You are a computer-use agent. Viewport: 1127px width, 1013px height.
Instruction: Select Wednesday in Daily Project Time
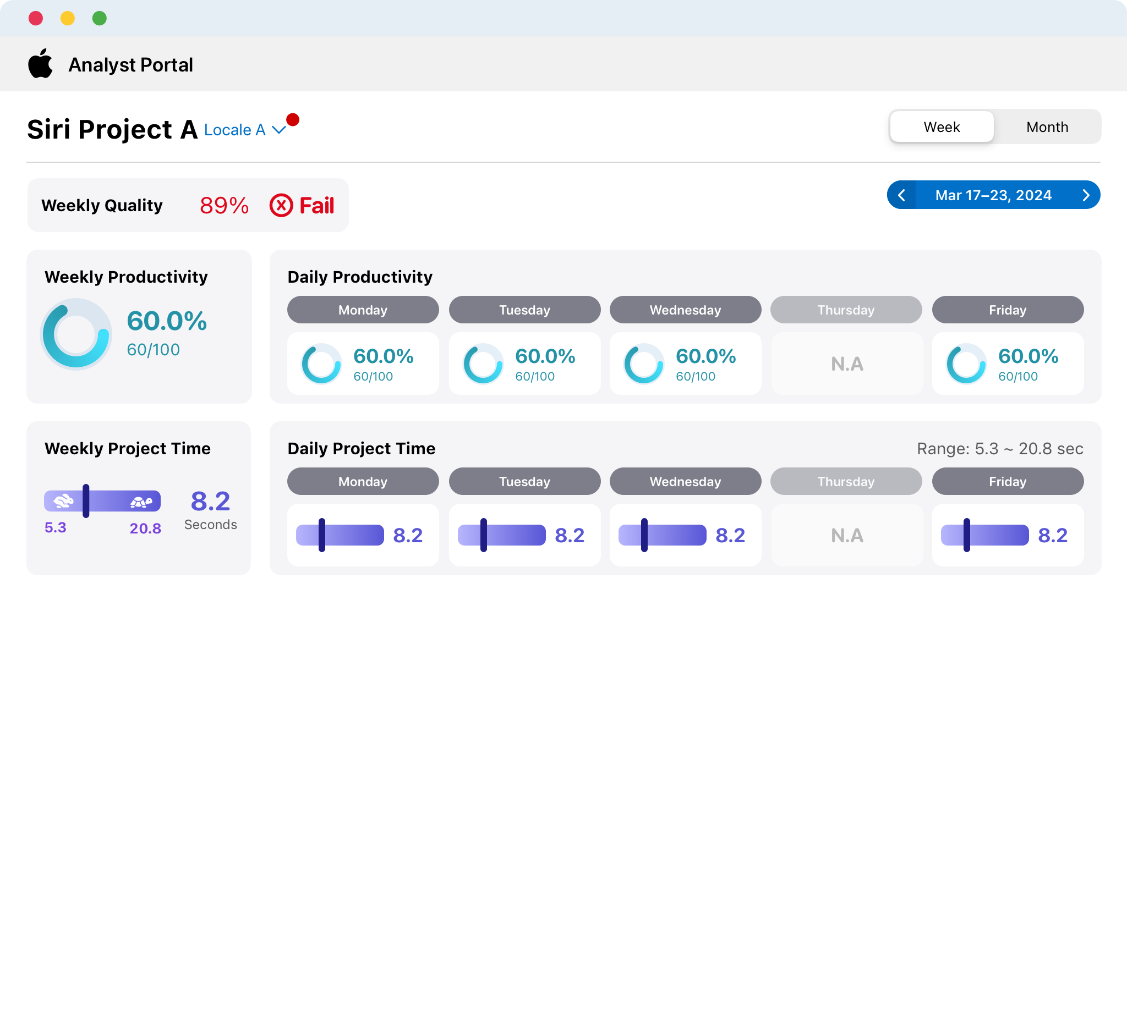coord(686,481)
